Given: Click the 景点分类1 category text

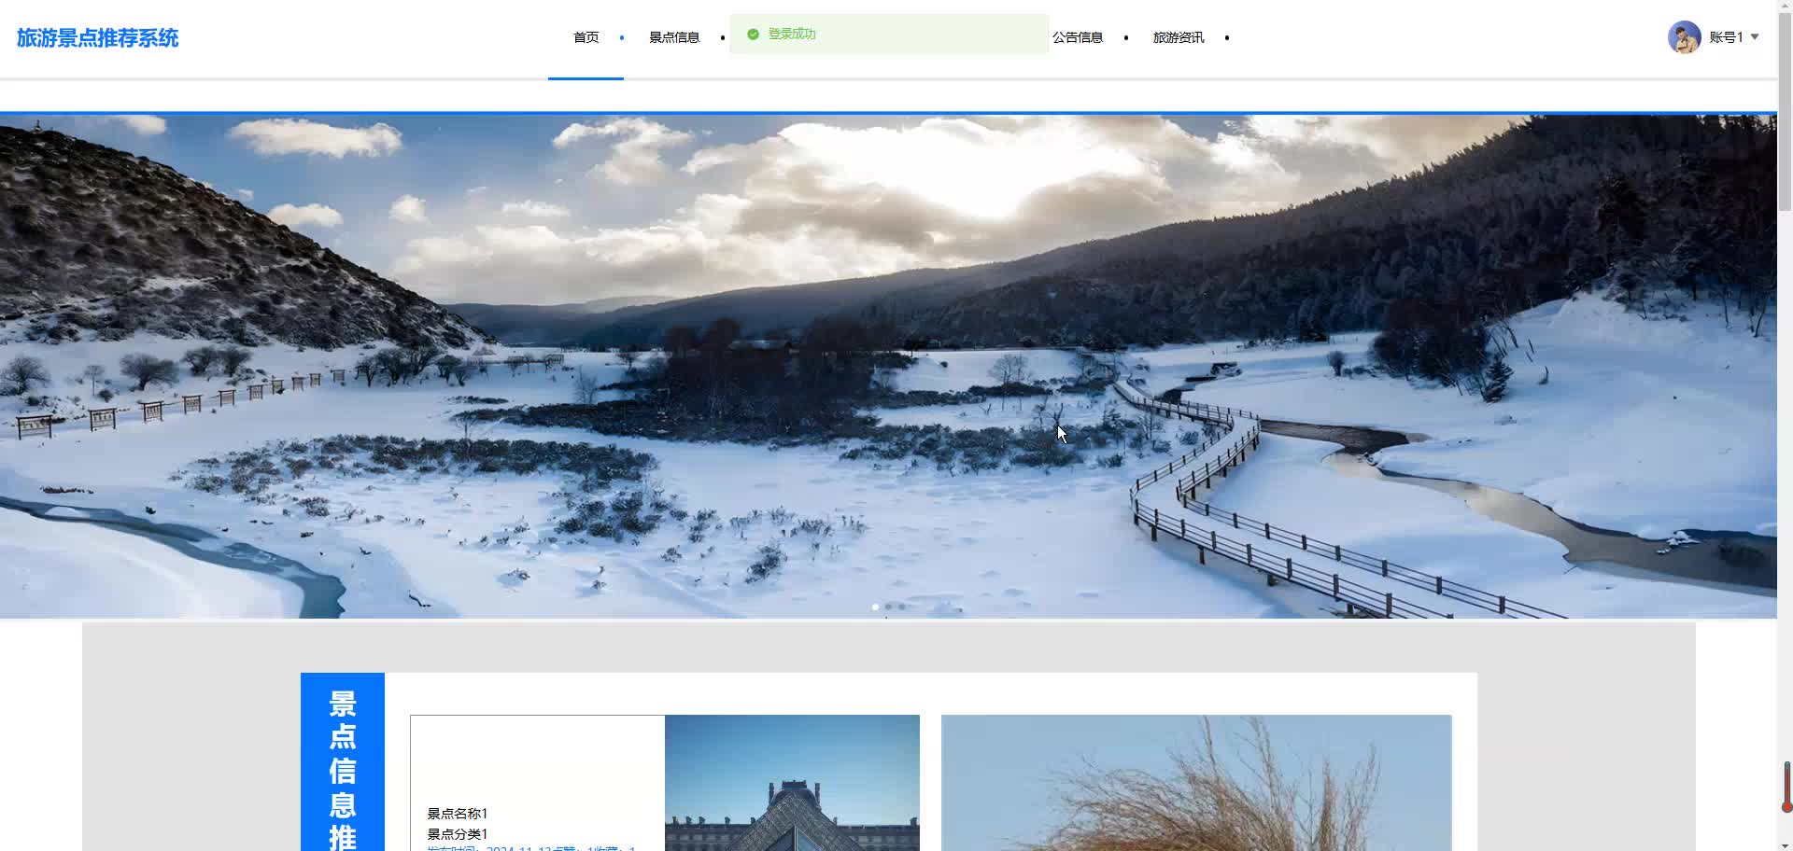Looking at the screenshot, I should [x=458, y=834].
